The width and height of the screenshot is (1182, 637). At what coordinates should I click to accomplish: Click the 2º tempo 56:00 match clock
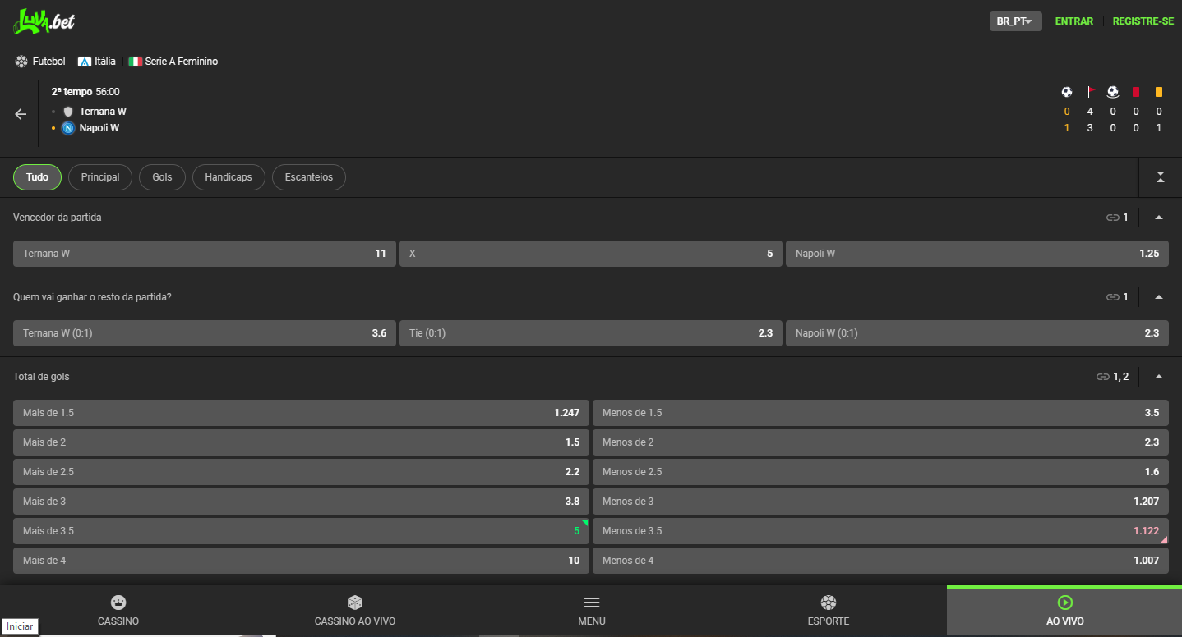point(85,92)
